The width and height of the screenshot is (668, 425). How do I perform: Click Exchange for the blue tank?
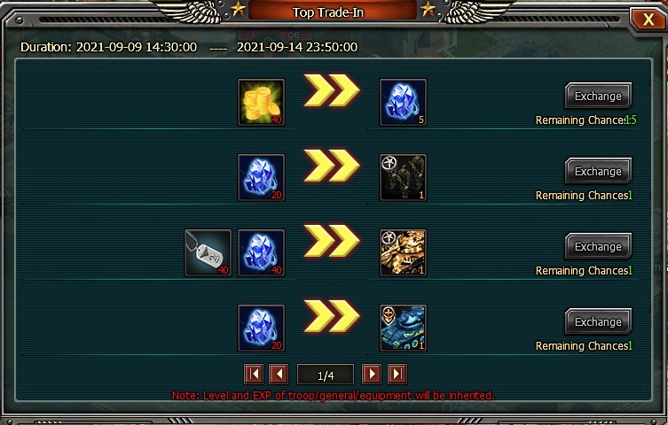click(x=598, y=321)
